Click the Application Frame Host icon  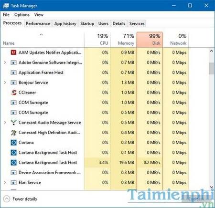pyautogui.click(x=13, y=73)
